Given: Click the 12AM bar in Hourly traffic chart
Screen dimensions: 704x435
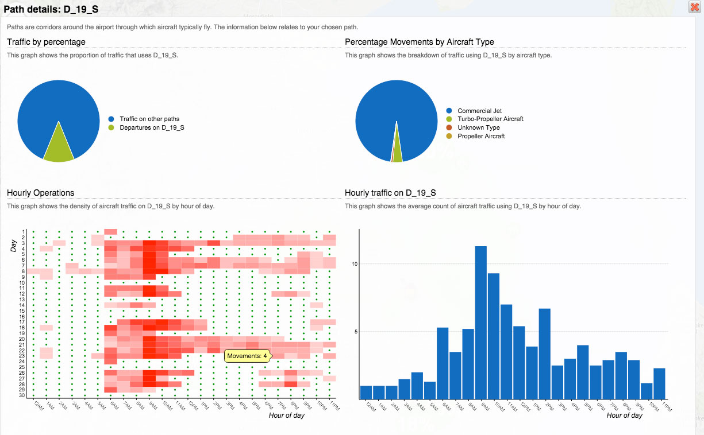Looking at the screenshot, I should (366, 393).
